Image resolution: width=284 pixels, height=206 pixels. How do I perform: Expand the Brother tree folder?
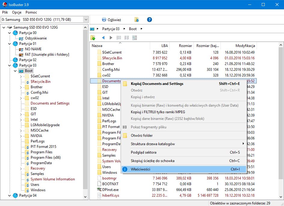[21, 87]
